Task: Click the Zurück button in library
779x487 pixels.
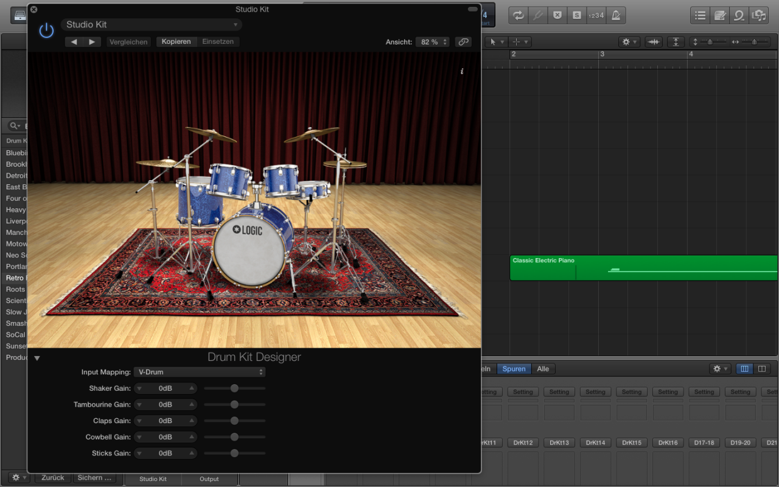Action: 53,478
